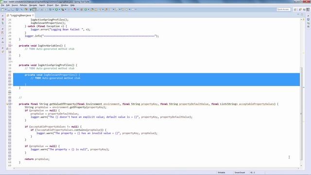Click the Smart Insert status entry
311x175 pixels.
pos(240,173)
